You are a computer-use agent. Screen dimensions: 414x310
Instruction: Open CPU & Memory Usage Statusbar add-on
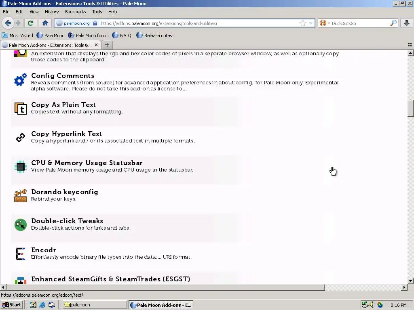point(87,163)
